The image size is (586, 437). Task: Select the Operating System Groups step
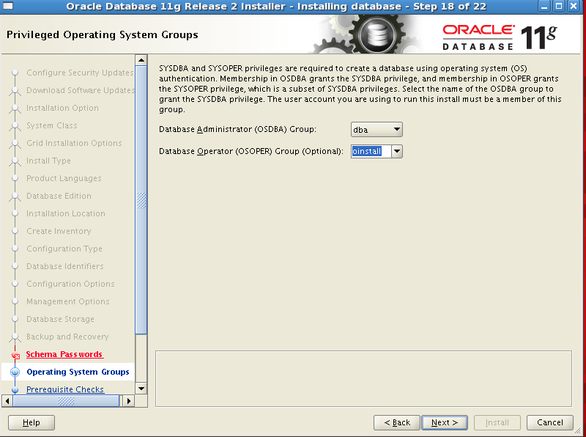click(78, 372)
